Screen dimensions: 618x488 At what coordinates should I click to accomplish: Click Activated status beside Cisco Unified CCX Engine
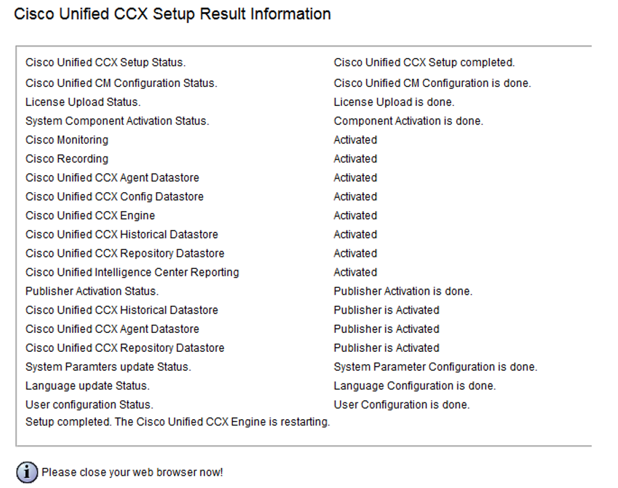(355, 216)
